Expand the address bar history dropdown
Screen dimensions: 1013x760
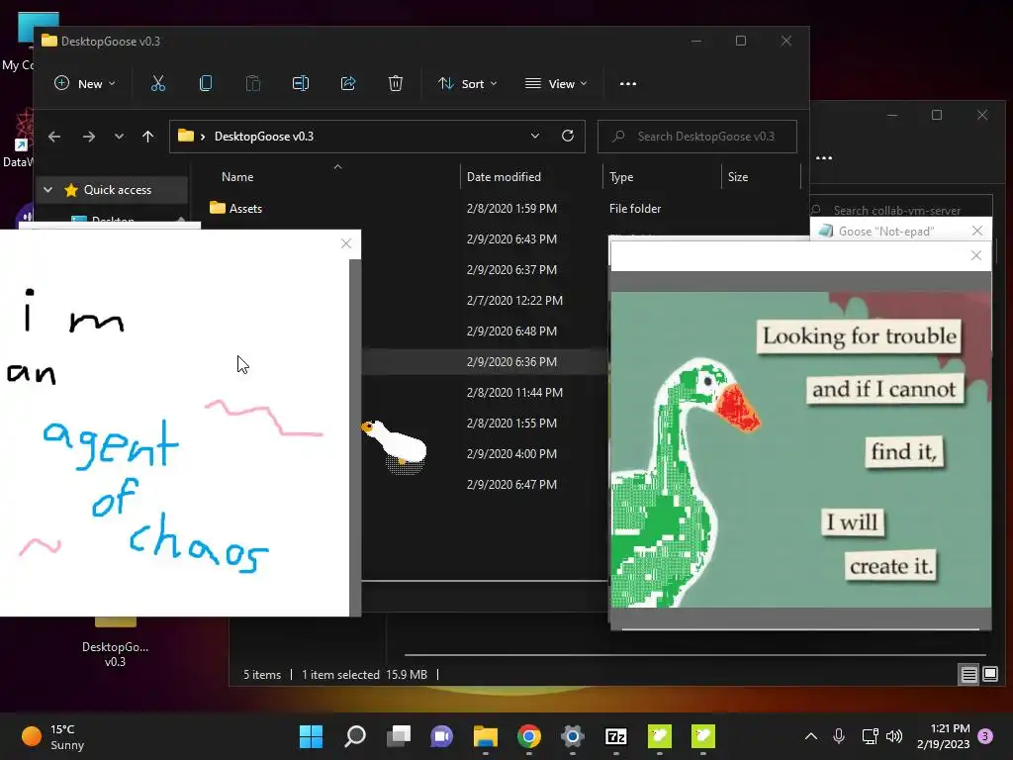pyautogui.click(x=535, y=136)
